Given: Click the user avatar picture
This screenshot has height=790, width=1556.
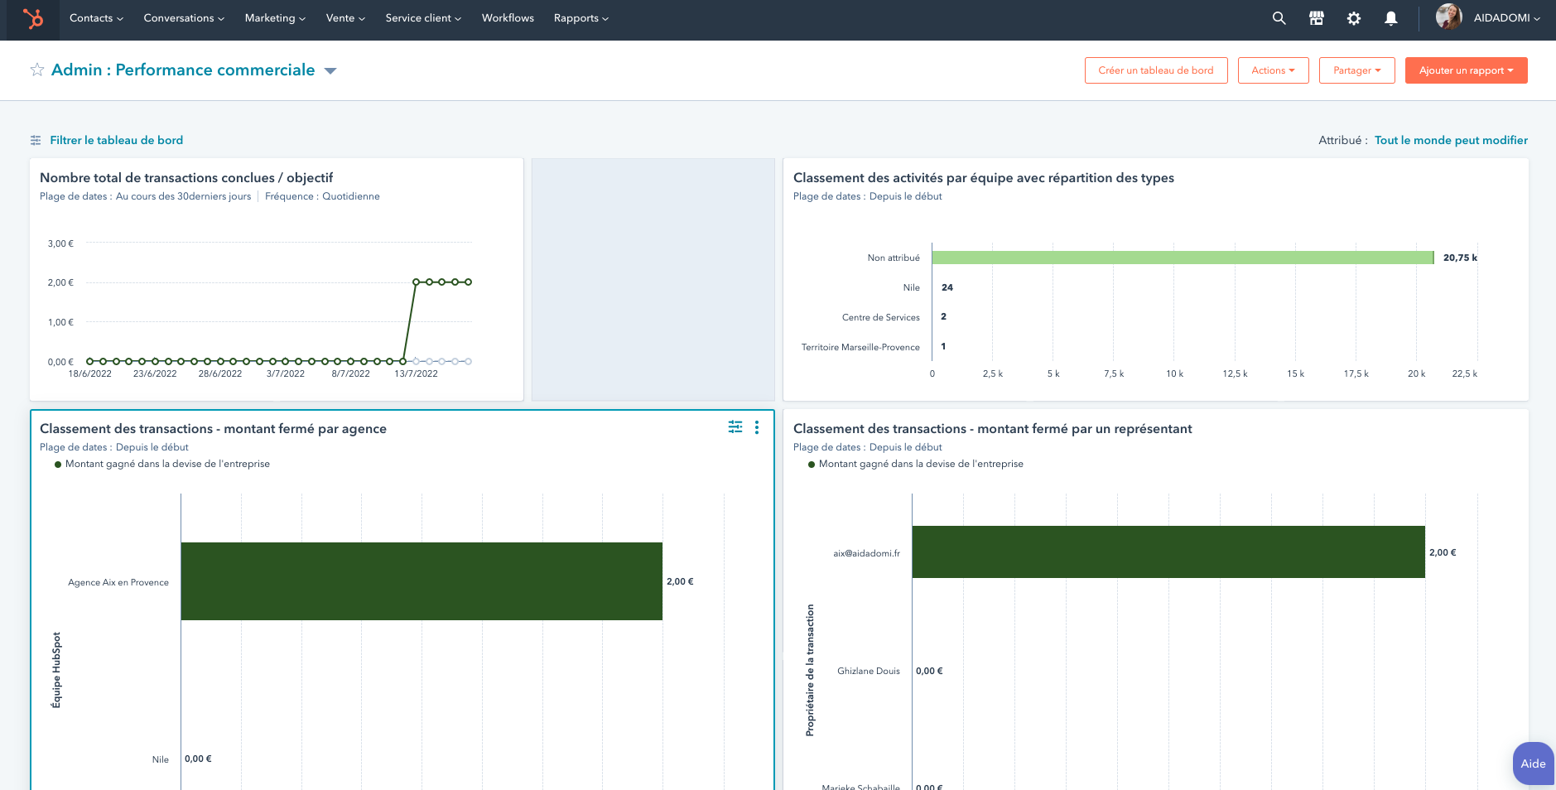Looking at the screenshot, I should [1448, 17].
